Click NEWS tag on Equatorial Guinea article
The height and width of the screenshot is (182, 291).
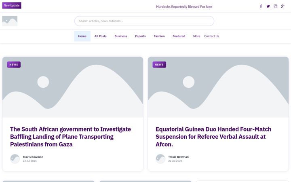[159, 65]
